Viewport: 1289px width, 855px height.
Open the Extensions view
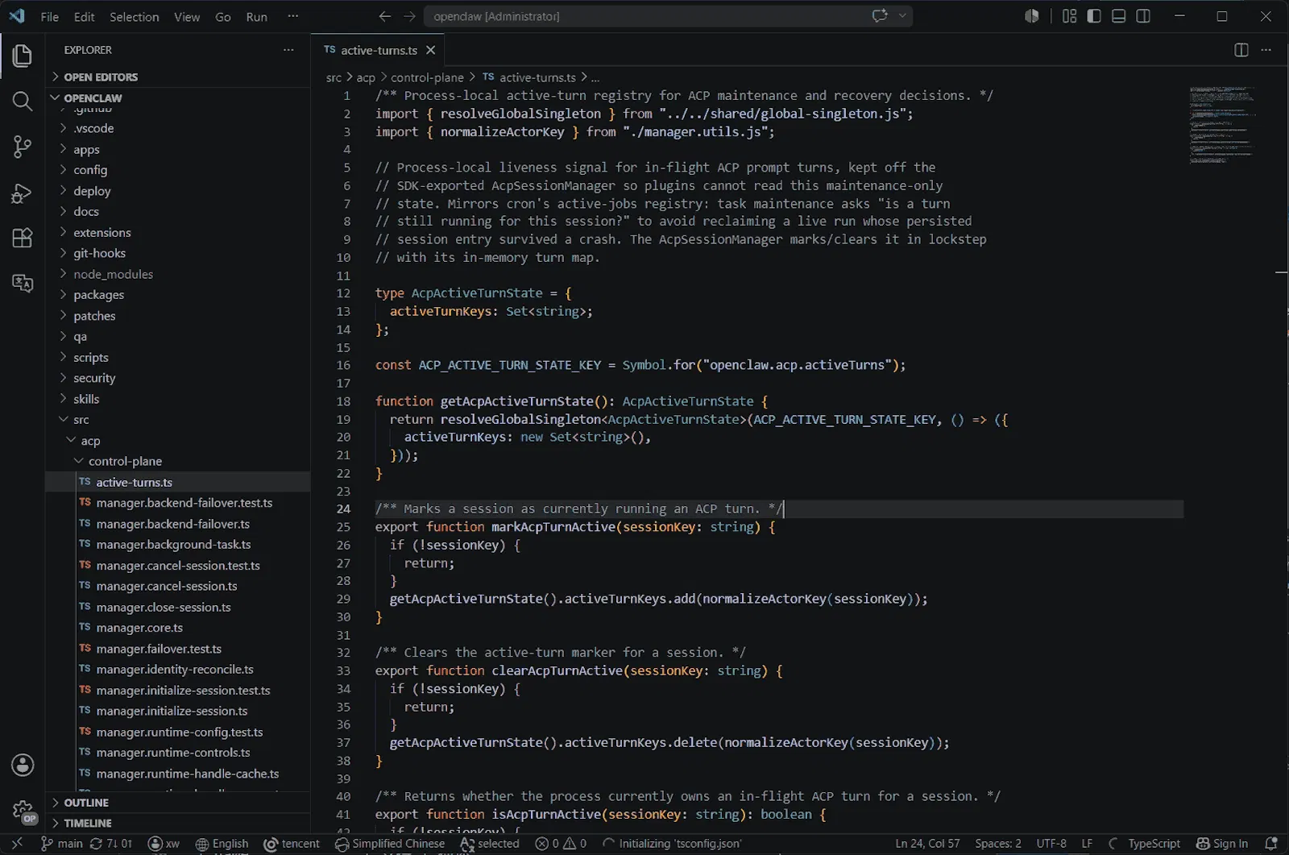[x=23, y=238]
